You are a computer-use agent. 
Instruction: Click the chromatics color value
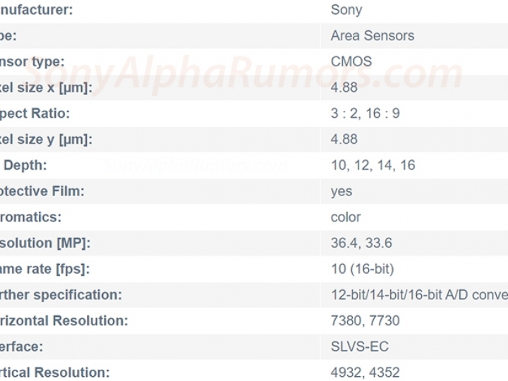tap(346, 217)
